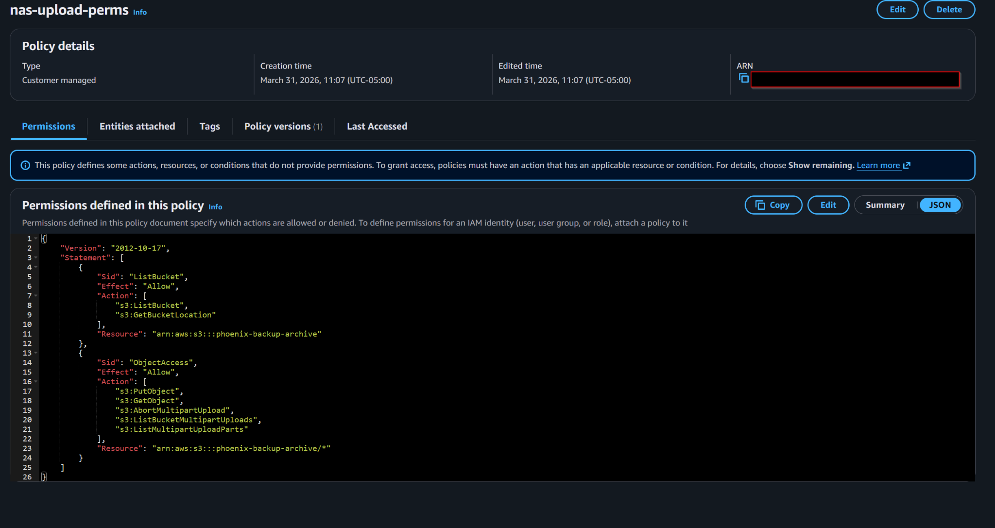The image size is (995, 528).
Task: Collapse the Statement array at line 3
Action: tap(36, 257)
